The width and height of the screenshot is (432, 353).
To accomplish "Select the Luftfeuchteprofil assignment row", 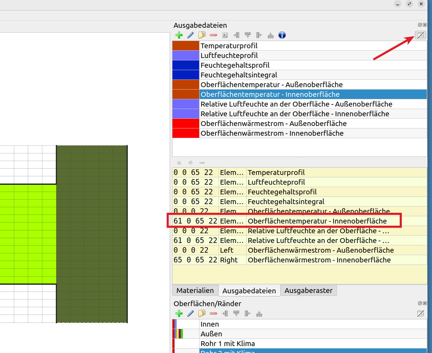I will point(299,182).
